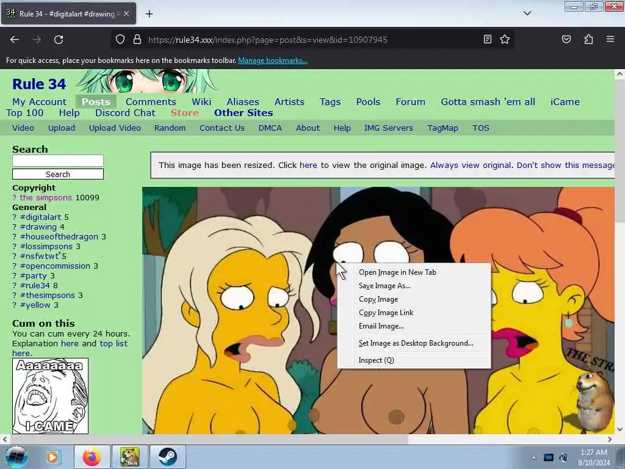Show site security info via padlock icon
The height and width of the screenshot is (469, 625).
137,40
